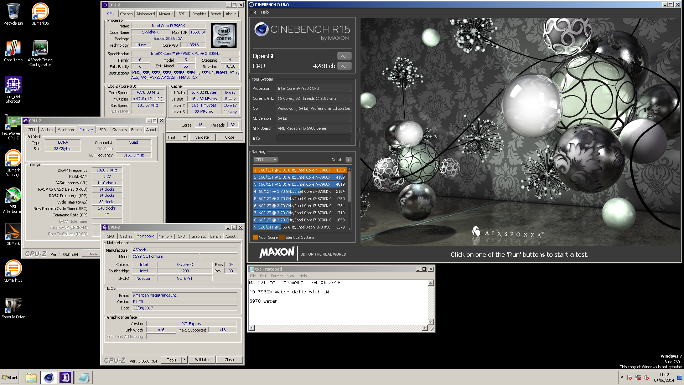Click the motherboard model X299 OC Formula
684x385 pixels.
pyautogui.click(x=165, y=257)
